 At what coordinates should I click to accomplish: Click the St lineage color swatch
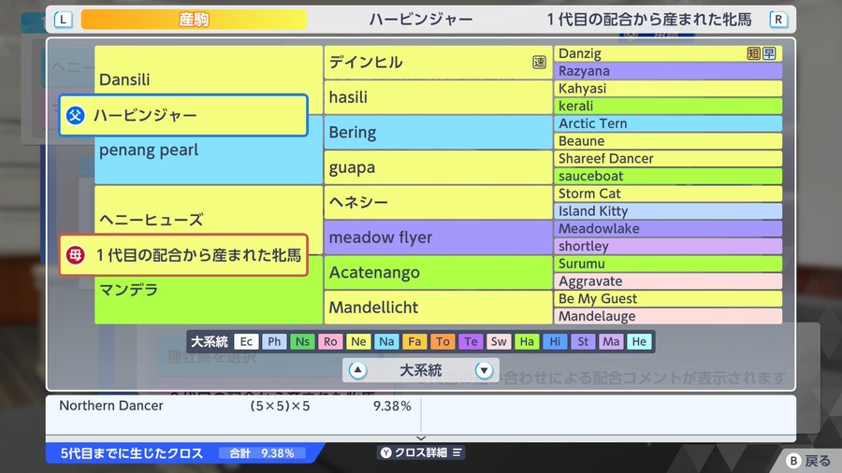(x=583, y=341)
